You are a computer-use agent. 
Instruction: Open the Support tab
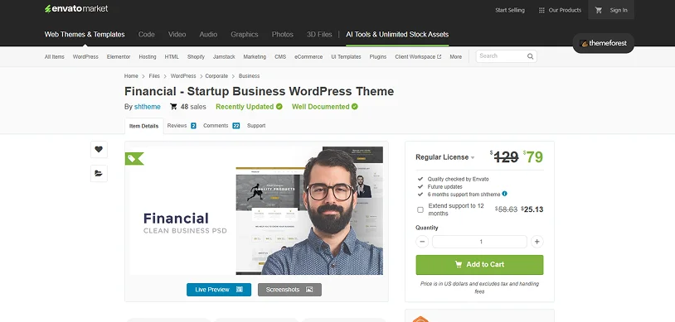click(x=256, y=126)
